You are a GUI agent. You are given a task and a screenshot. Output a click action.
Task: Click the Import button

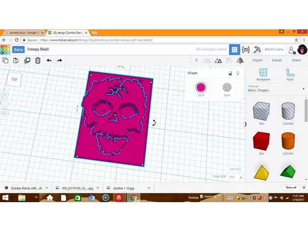(x=257, y=60)
